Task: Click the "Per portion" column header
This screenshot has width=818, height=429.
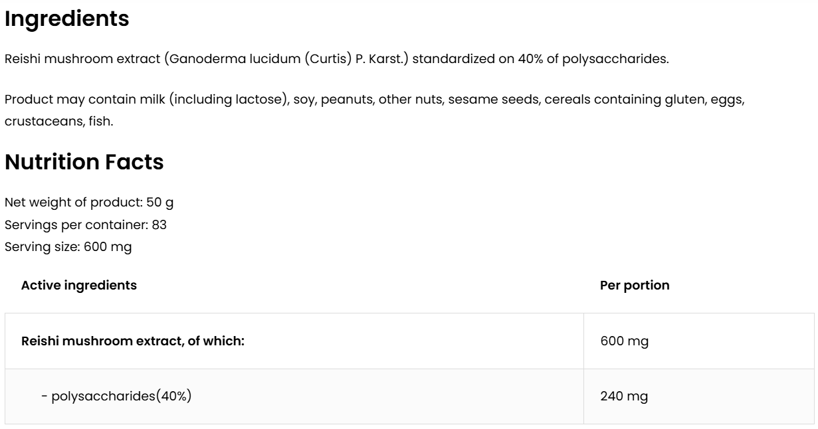Action: coord(635,286)
